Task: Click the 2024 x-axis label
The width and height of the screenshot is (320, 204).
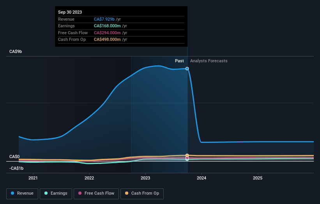Action: pyautogui.click(x=202, y=178)
